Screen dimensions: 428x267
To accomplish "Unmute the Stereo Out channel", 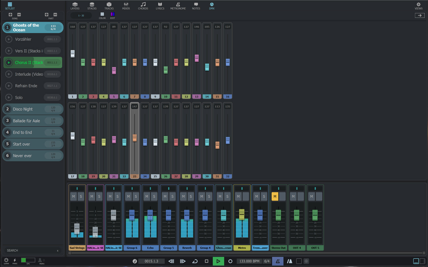I will tap(275, 197).
